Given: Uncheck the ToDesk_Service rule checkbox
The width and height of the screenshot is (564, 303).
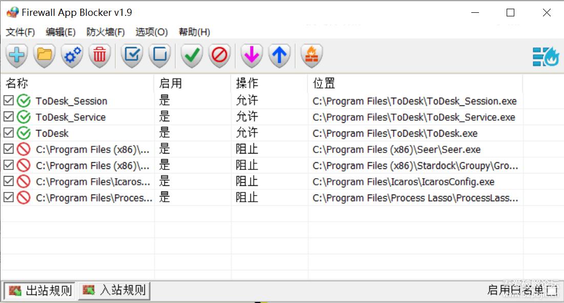Looking at the screenshot, I should tap(9, 117).
